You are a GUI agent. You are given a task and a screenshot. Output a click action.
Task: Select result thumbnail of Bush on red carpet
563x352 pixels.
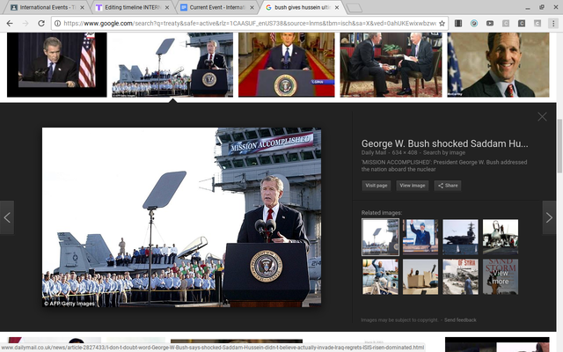point(287,64)
